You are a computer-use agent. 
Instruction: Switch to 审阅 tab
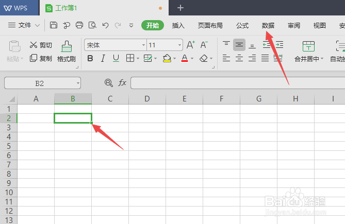[294, 25]
